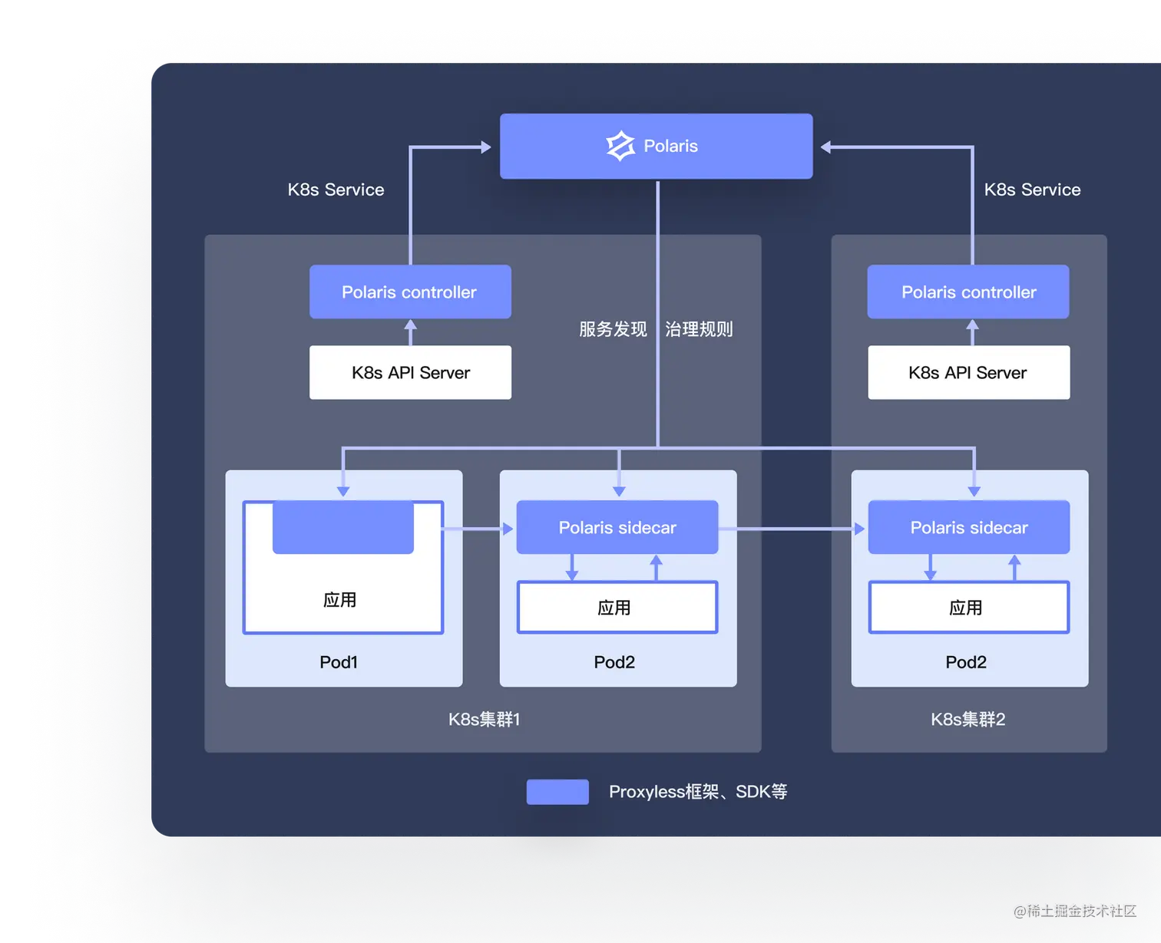This screenshot has width=1161, height=943.
Task: Select the Polaris sidecar in Pod2 of cluster 1
Action: point(617,527)
